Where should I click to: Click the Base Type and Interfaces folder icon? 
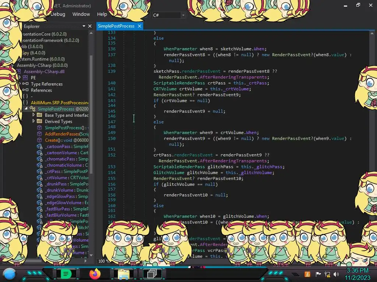point(39,115)
